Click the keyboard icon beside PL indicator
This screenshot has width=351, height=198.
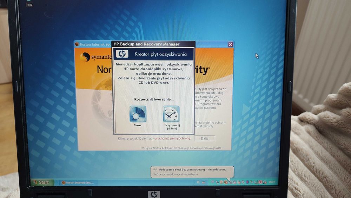coord(204,182)
